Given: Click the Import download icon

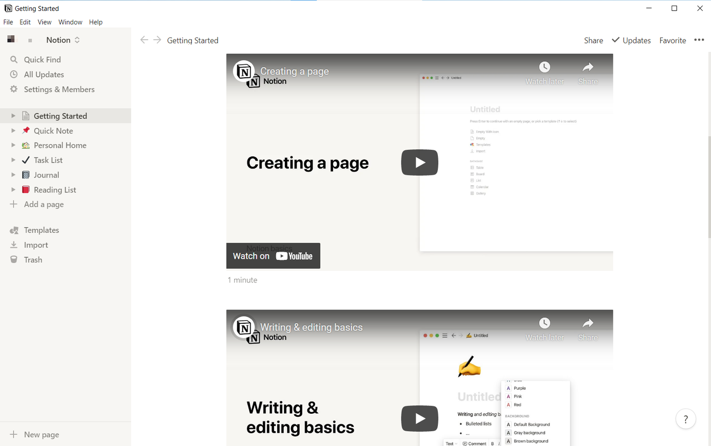Looking at the screenshot, I should tap(14, 245).
